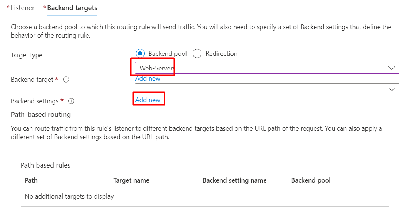
Task: Click the No additional targets to display row
Action: (205, 197)
